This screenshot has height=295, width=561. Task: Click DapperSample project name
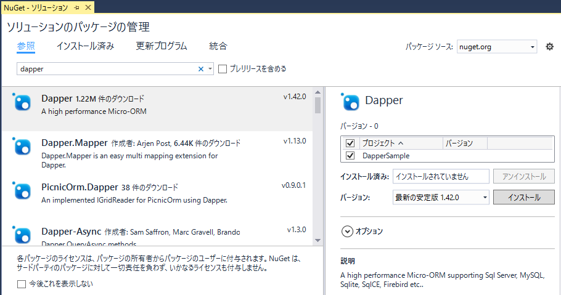(386, 156)
